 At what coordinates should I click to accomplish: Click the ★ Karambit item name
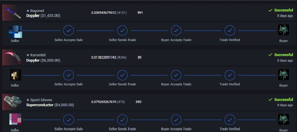coord(36,55)
